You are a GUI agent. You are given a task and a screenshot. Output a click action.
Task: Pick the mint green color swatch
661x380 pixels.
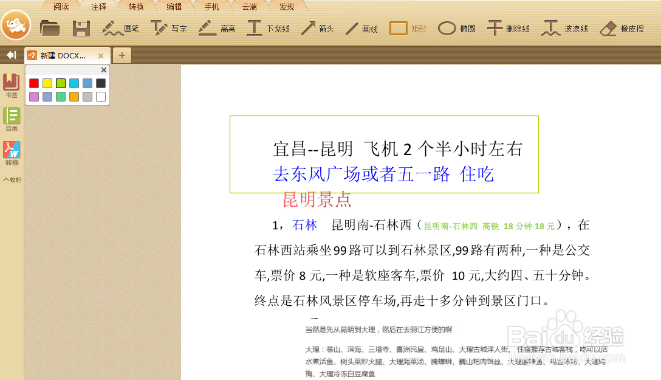click(x=61, y=97)
